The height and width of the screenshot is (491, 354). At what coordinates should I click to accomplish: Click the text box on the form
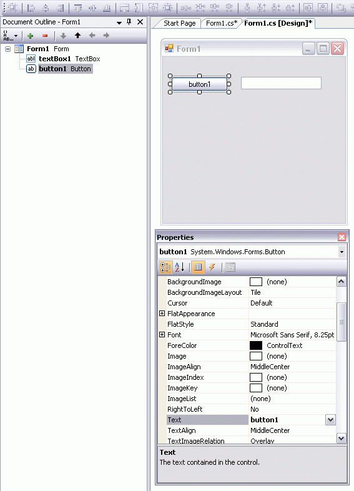click(281, 83)
